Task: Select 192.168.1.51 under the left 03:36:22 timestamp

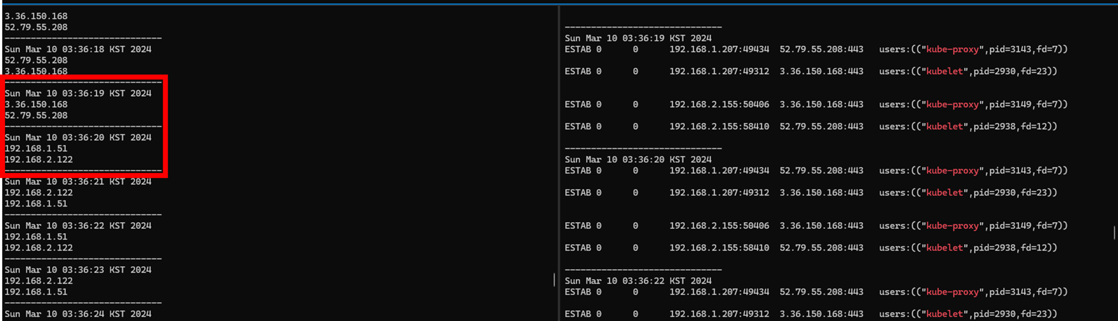Action: (x=36, y=237)
